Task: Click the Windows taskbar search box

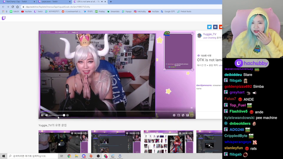Action: 33,156
